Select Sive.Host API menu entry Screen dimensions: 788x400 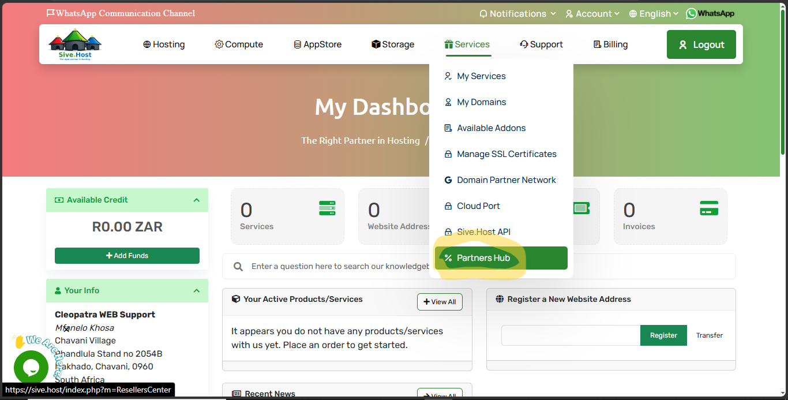pyautogui.click(x=501, y=232)
